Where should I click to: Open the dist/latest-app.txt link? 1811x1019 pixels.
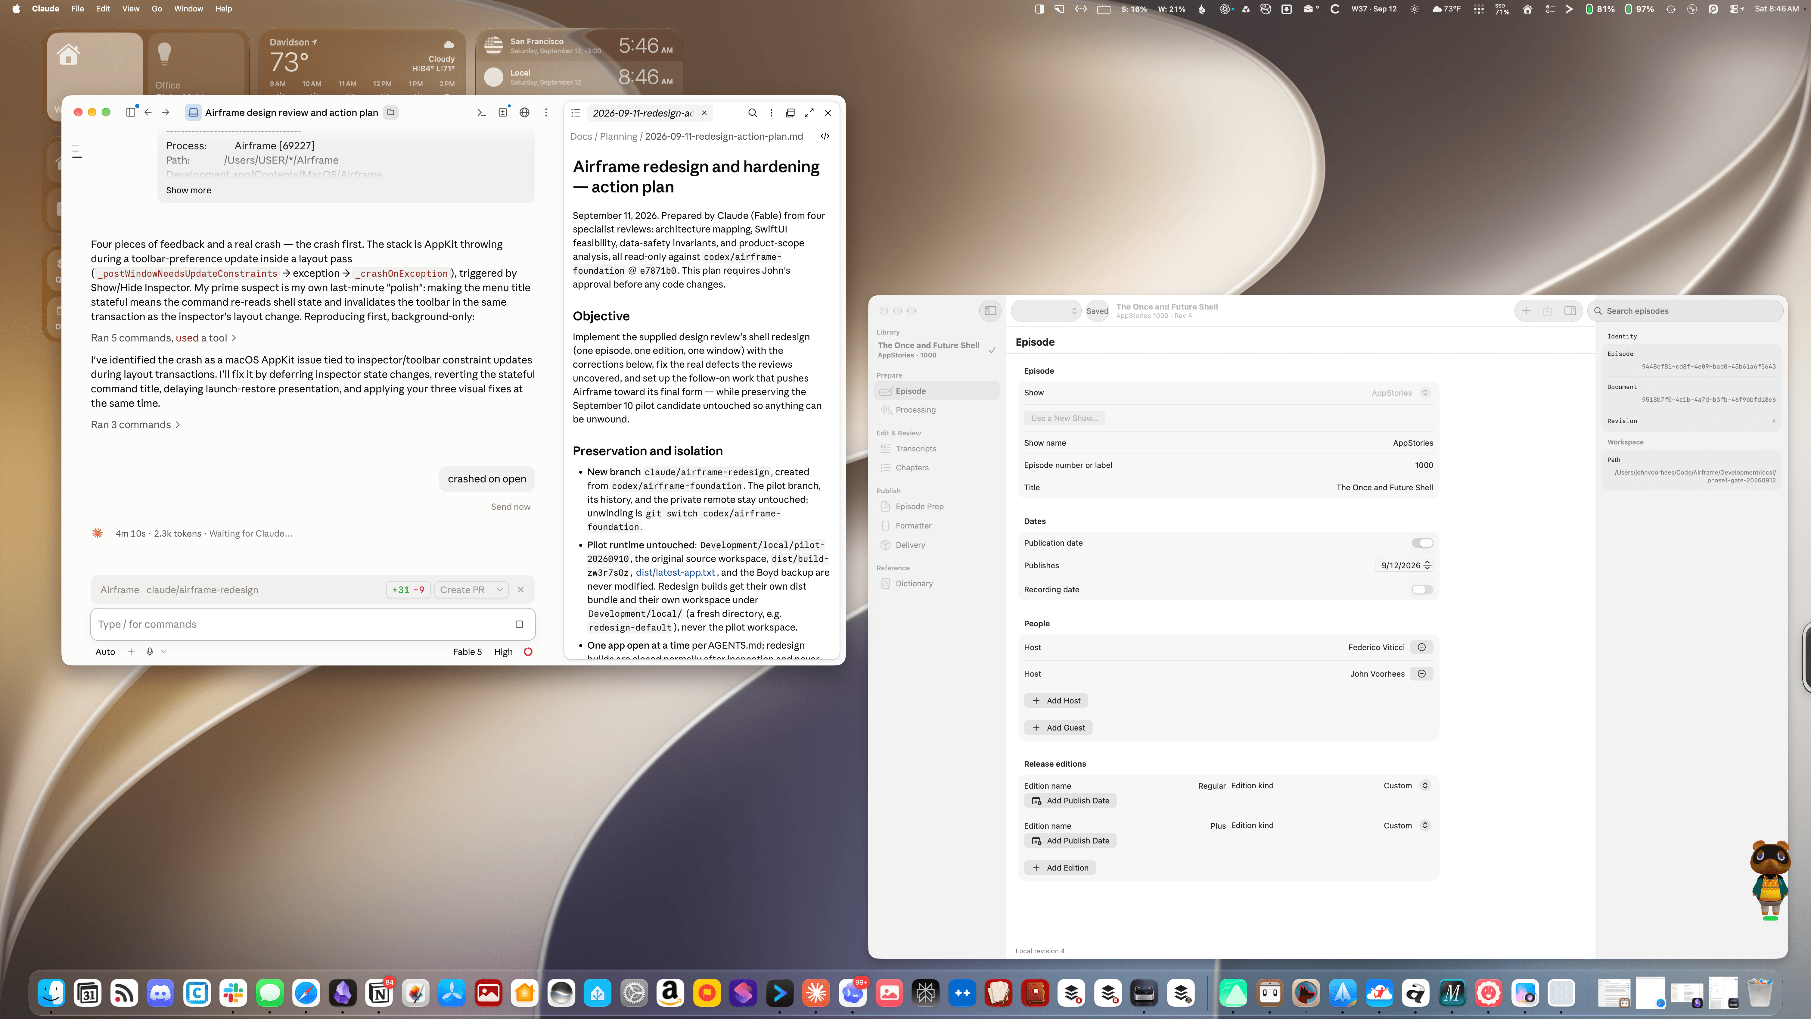click(x=676, y=572)
